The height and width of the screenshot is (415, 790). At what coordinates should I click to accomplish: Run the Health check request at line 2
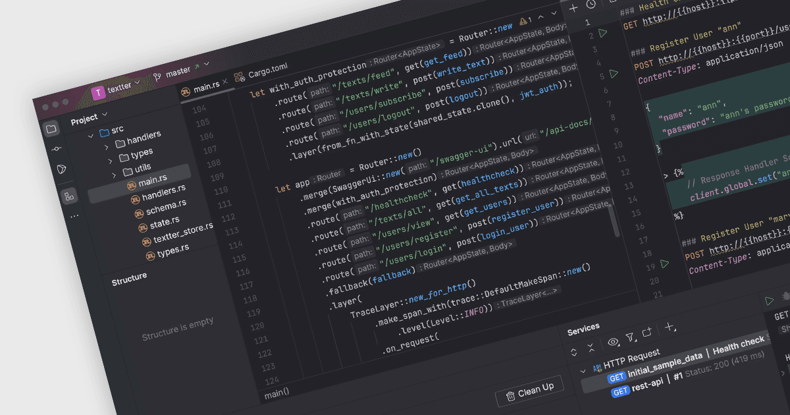click(603, 32)
